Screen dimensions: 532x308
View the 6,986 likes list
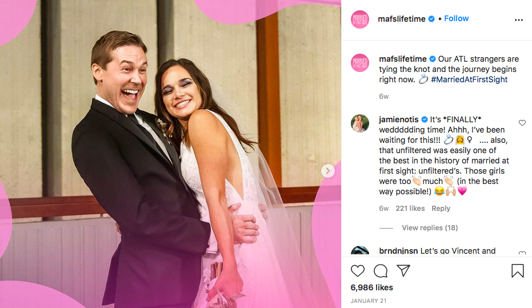tap(371, 287)
